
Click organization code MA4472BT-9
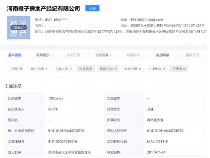pyautogui.click(x=157, y=142)
